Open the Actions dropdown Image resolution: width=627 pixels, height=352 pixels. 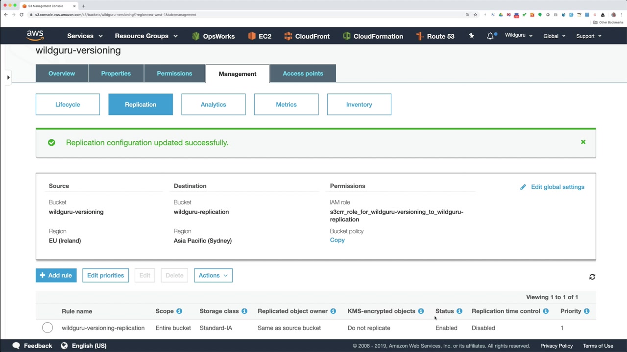tap(213, 275)
